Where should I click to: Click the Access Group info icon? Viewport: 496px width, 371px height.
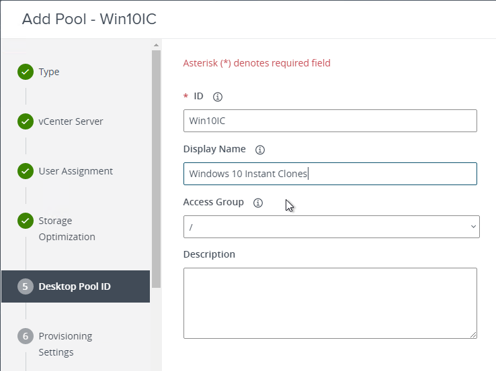257,203
